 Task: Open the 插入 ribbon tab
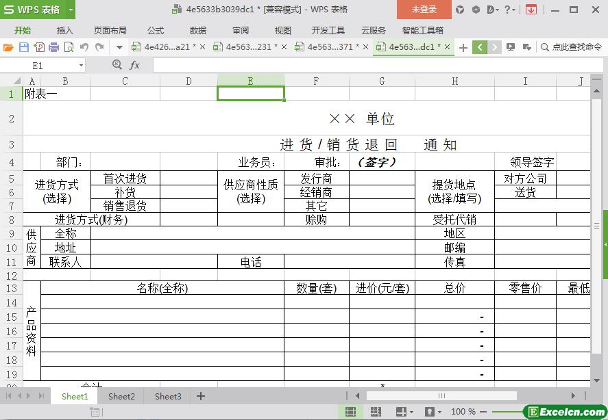[x=64, y=30]
